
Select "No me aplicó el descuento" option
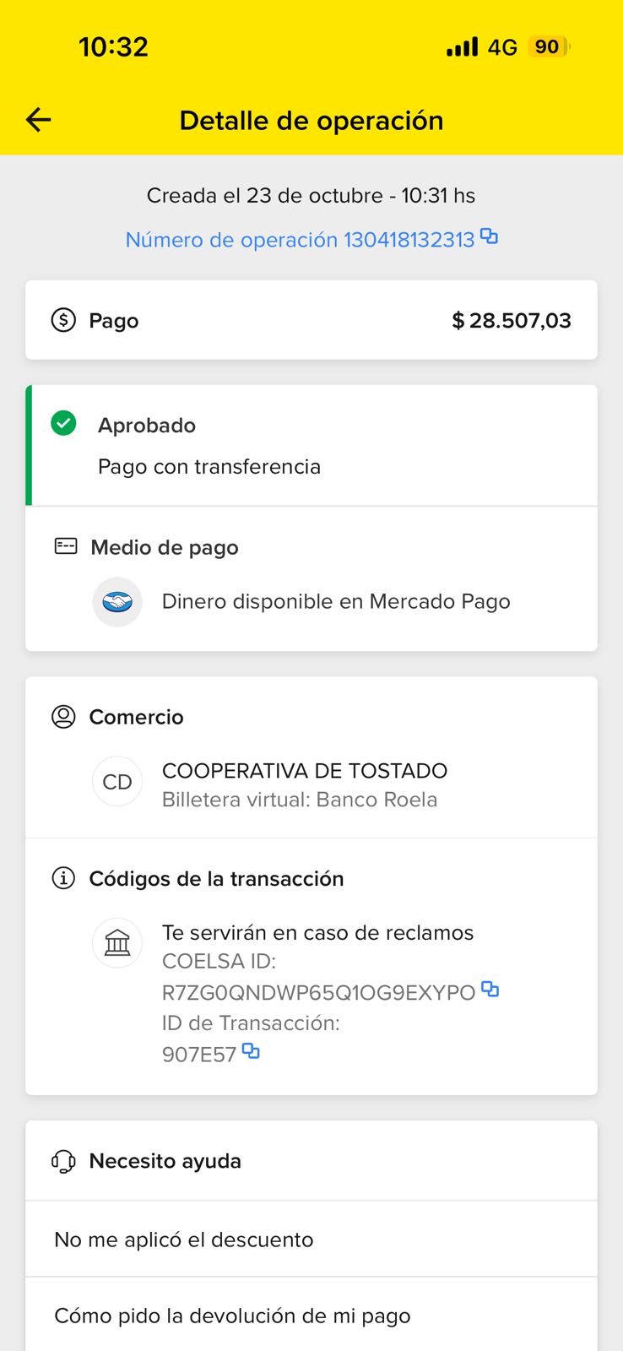coord(184,1240)
